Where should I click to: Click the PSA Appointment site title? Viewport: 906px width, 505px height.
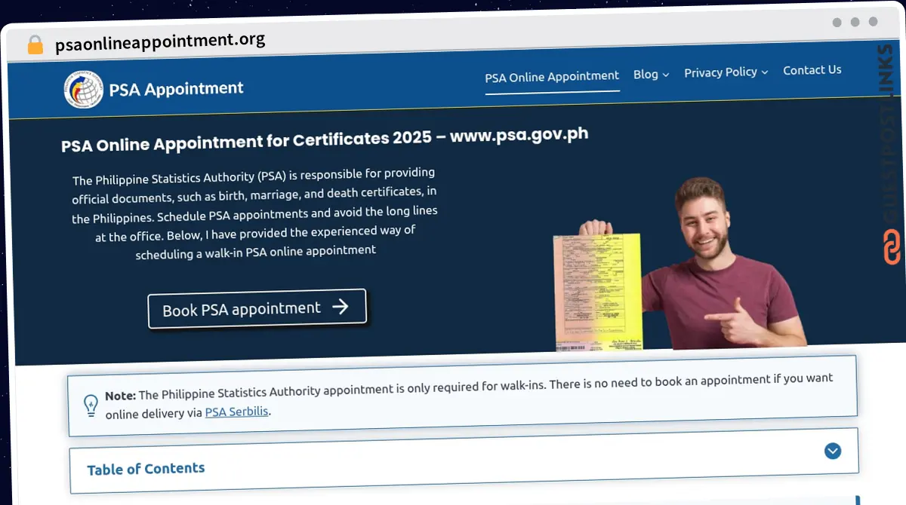(x=176, y=89)
